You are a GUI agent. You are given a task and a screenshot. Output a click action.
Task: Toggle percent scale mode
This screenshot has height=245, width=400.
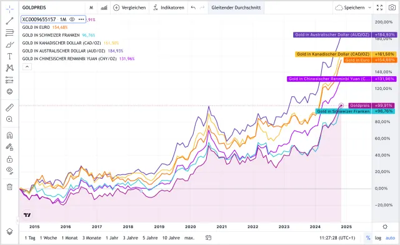[x=368, y=238]
